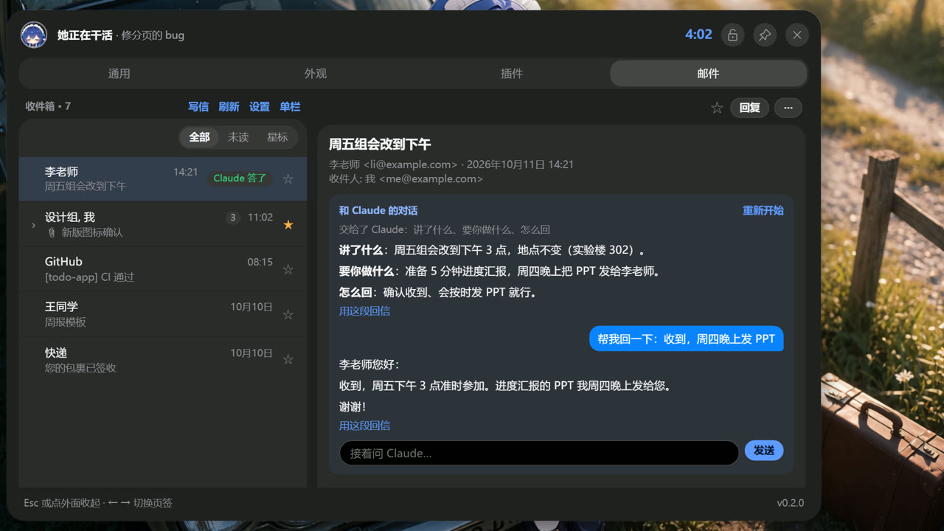Open 快递 您的包裹已签收 email
The width and height of the screenshot is (944, 531).
pyautogui.click(x=162, y=359)
